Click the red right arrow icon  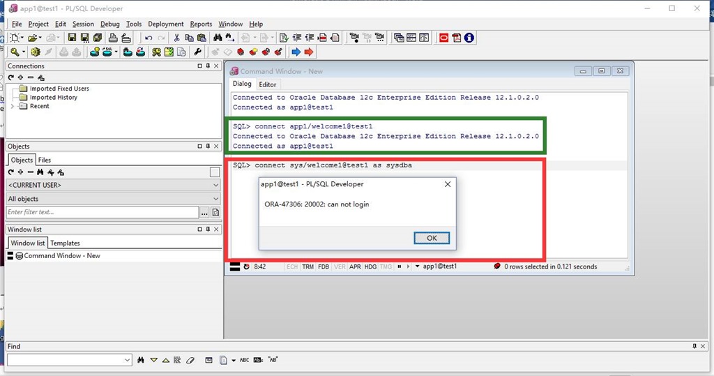[309, 52]
